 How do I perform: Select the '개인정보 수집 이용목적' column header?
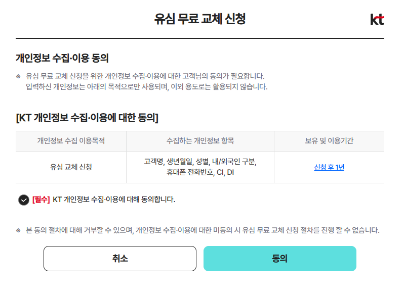[x=71, y=141]
